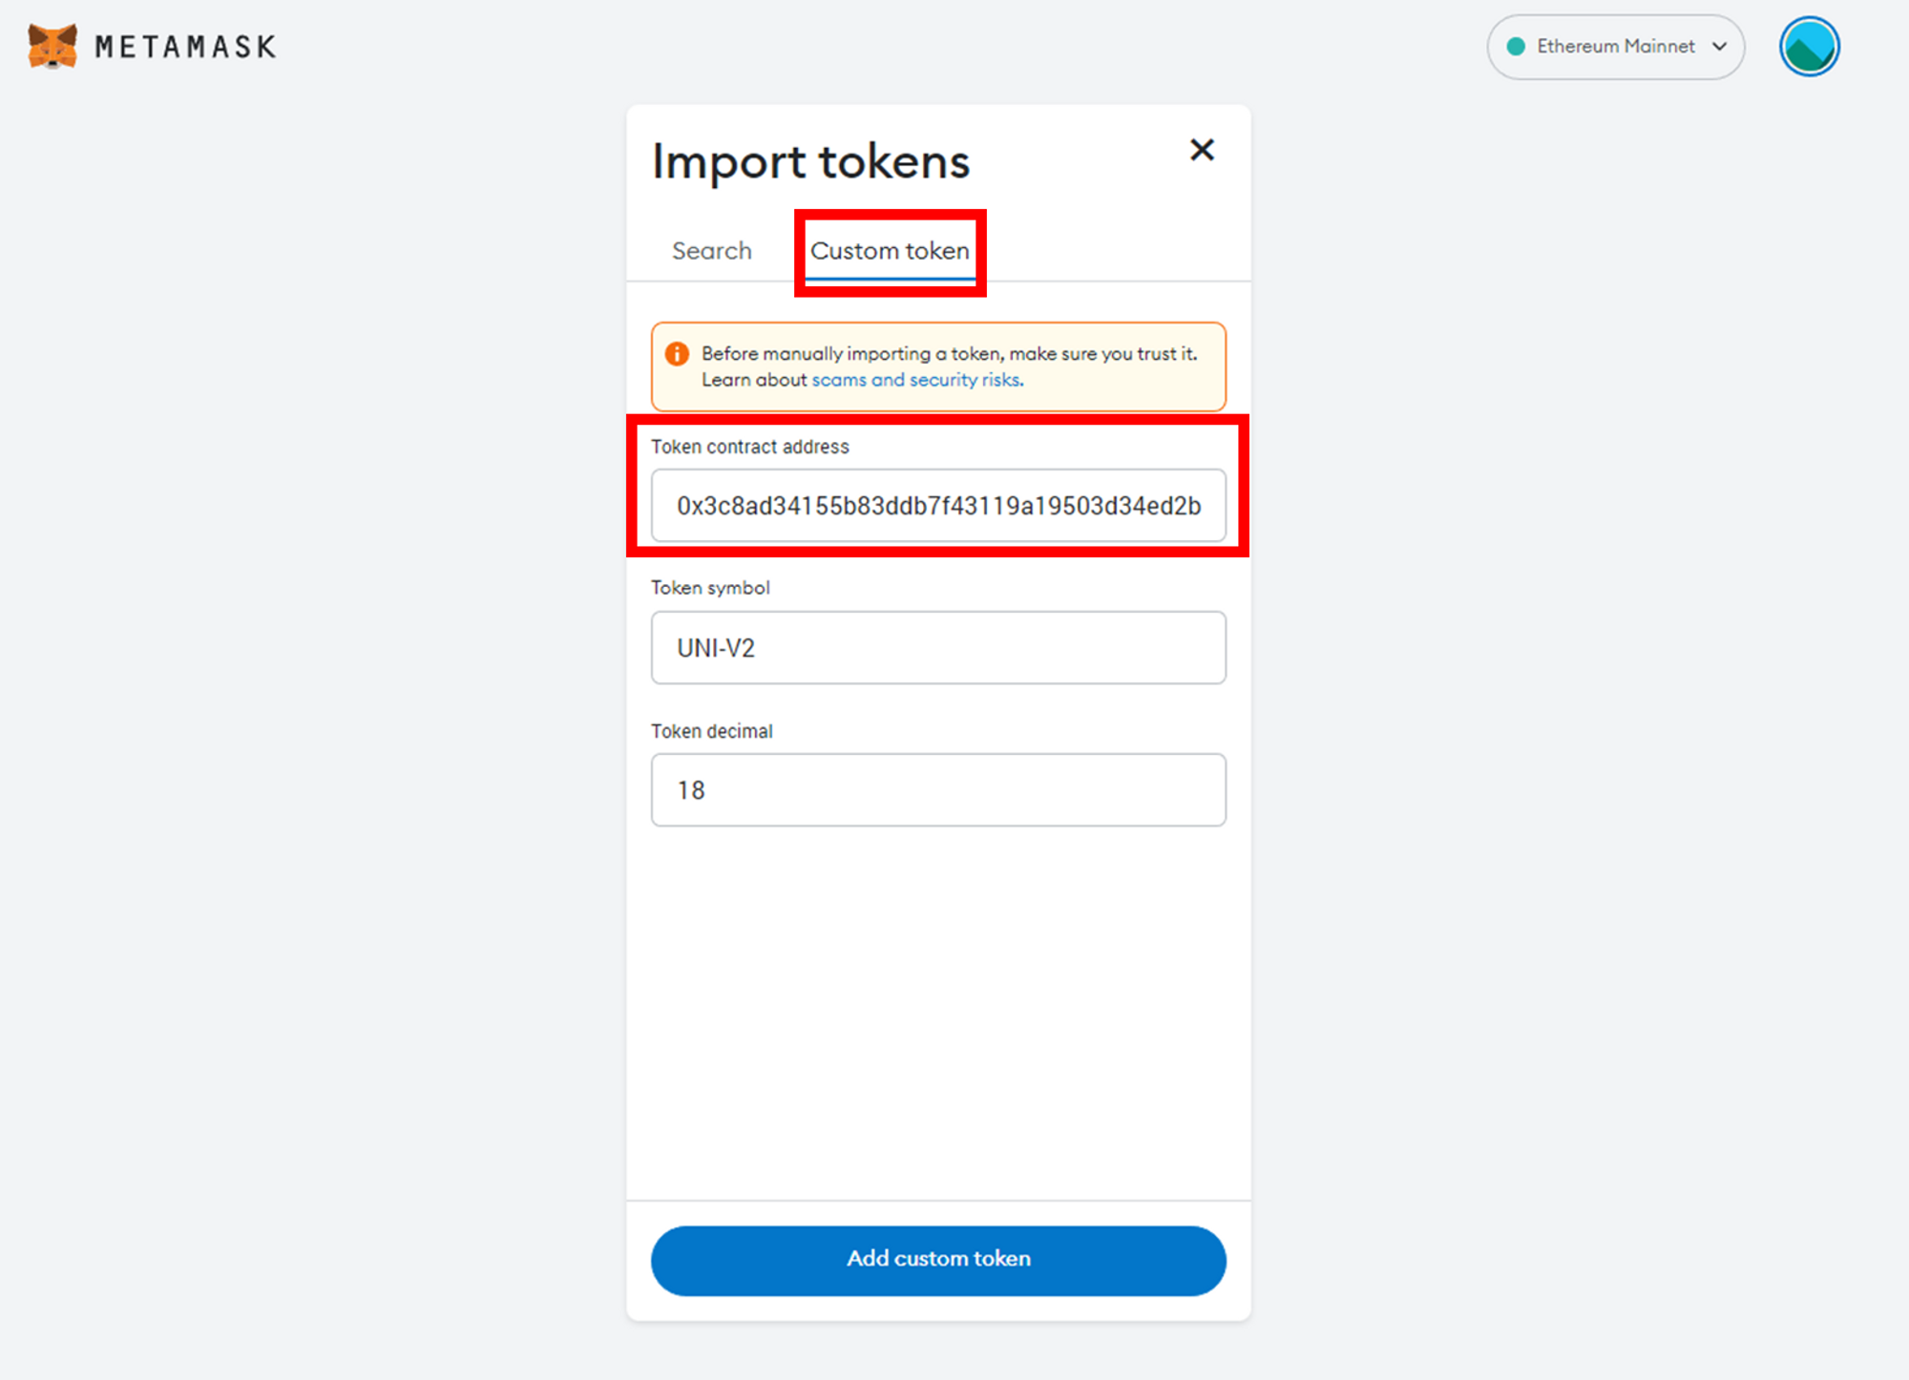Open the Ethereum Mainnet network selector
This screenshot has height=1380, width=1909.
1615,47
